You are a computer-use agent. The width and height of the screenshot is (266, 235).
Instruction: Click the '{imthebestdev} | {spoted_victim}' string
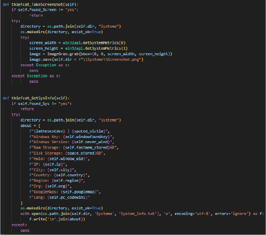(69, 131)
